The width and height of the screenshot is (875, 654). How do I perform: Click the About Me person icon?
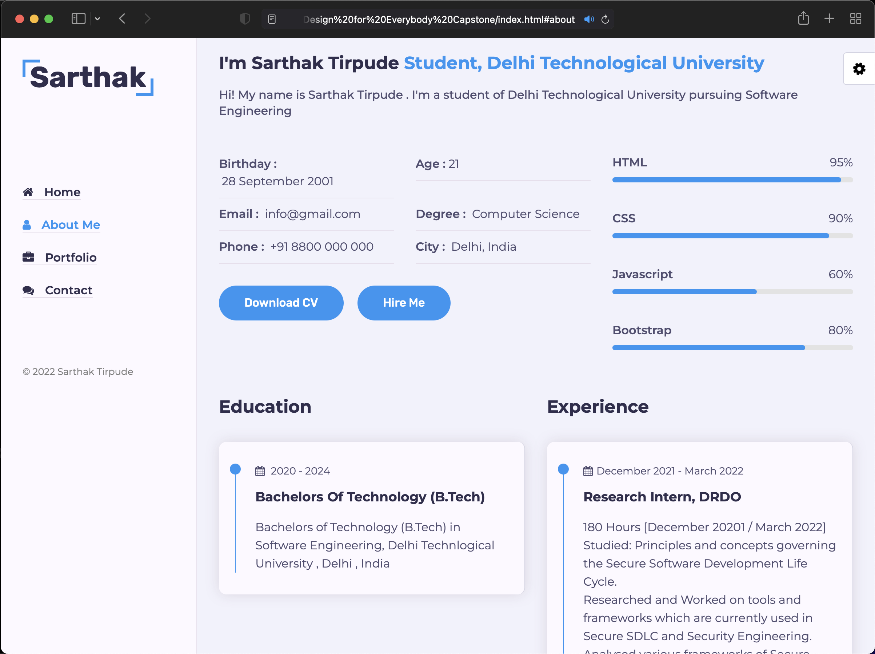(27, 225)
